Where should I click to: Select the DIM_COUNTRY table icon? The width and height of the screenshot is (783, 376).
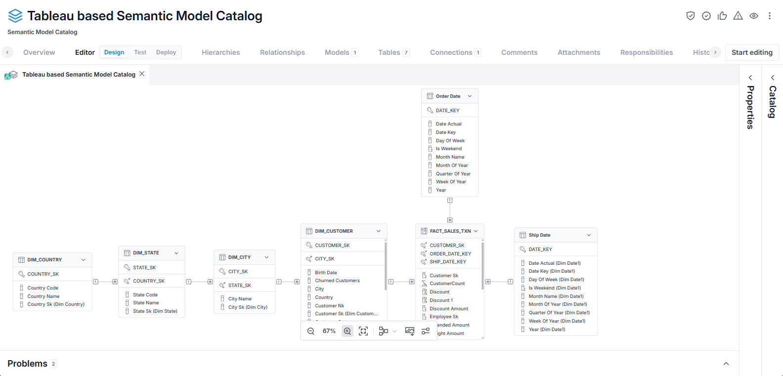tap(21, 260)
